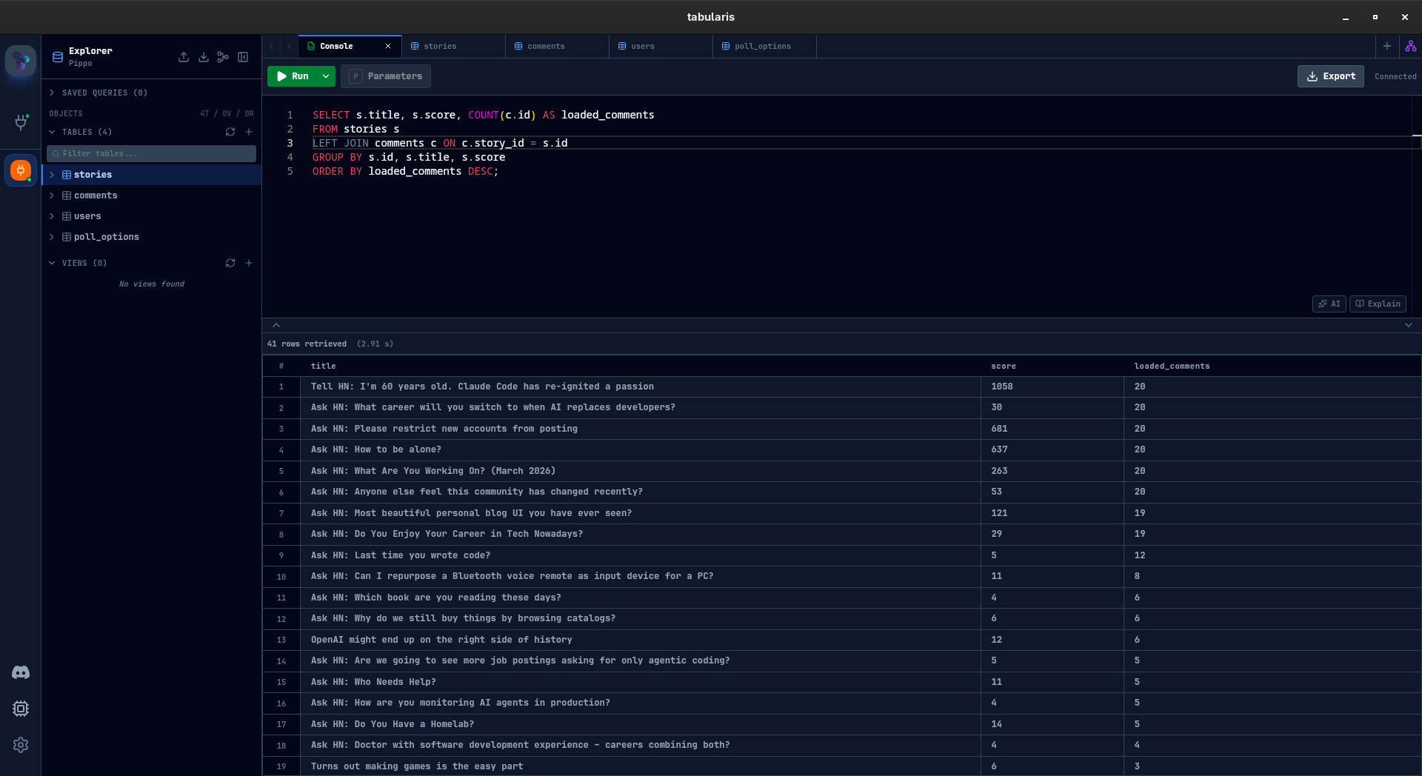1422x776 pixels.
Task: Toggle the Parameters panel
Action: 385,76
